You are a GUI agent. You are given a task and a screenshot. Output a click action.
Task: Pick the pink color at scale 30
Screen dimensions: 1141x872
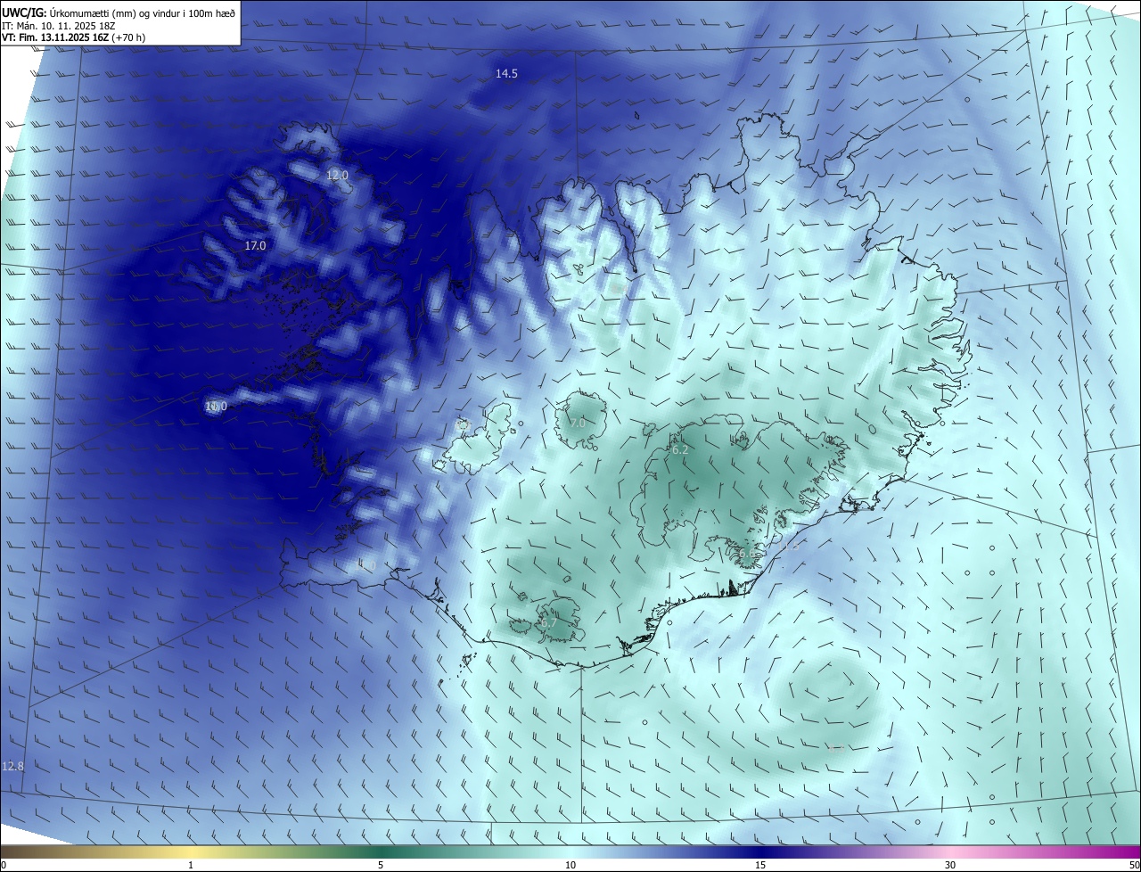point(950,852)
